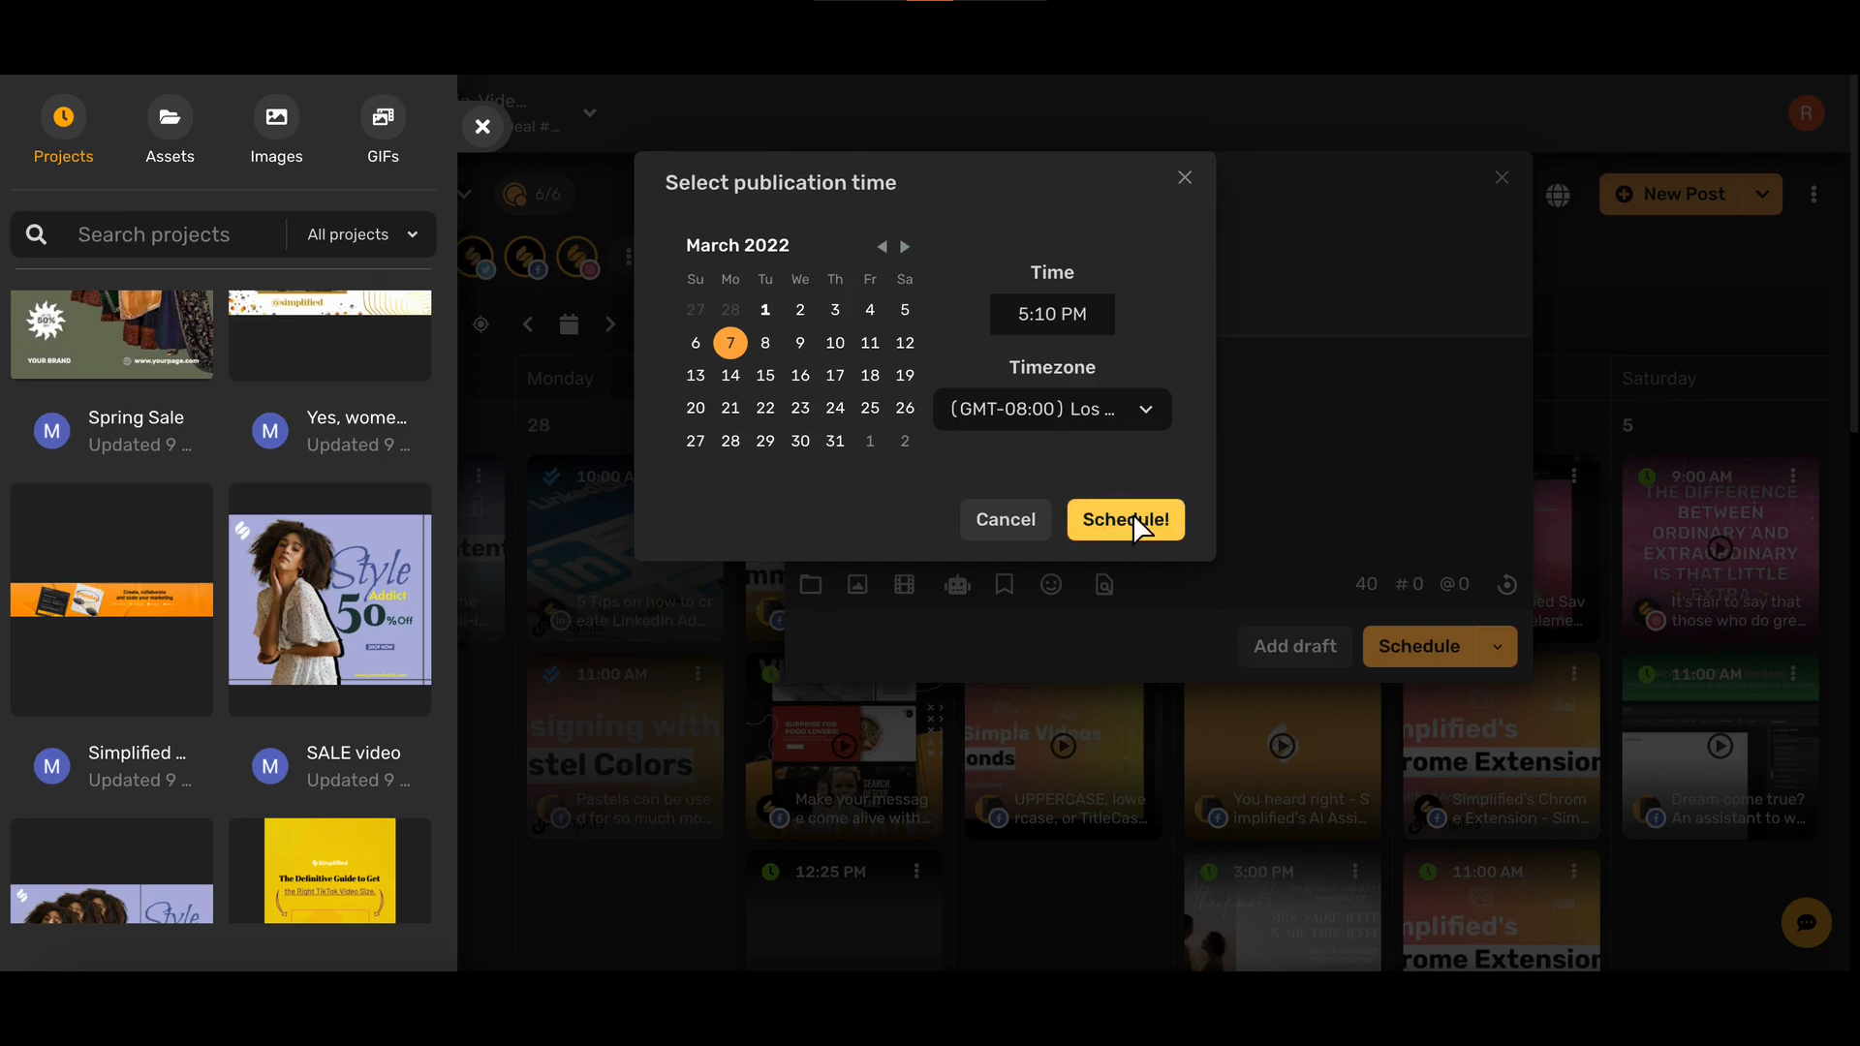Go to previous month arrow in calendar
1860x1046 pixels.
point(882,247)
